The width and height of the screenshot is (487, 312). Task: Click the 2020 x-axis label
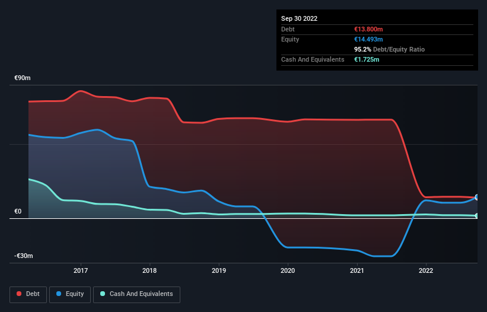point(288,270)
